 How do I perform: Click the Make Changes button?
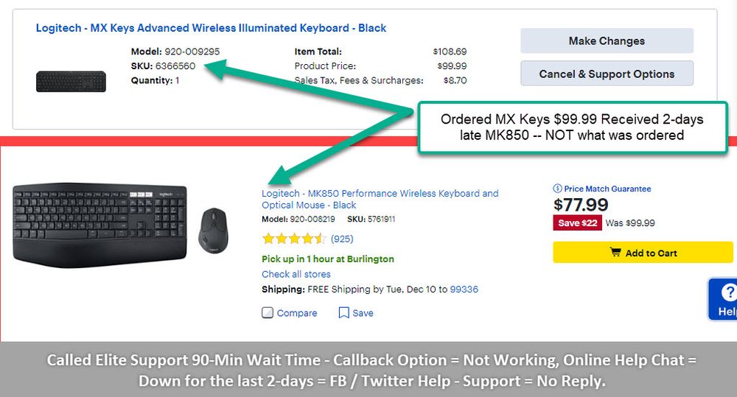tap(607, 41)
